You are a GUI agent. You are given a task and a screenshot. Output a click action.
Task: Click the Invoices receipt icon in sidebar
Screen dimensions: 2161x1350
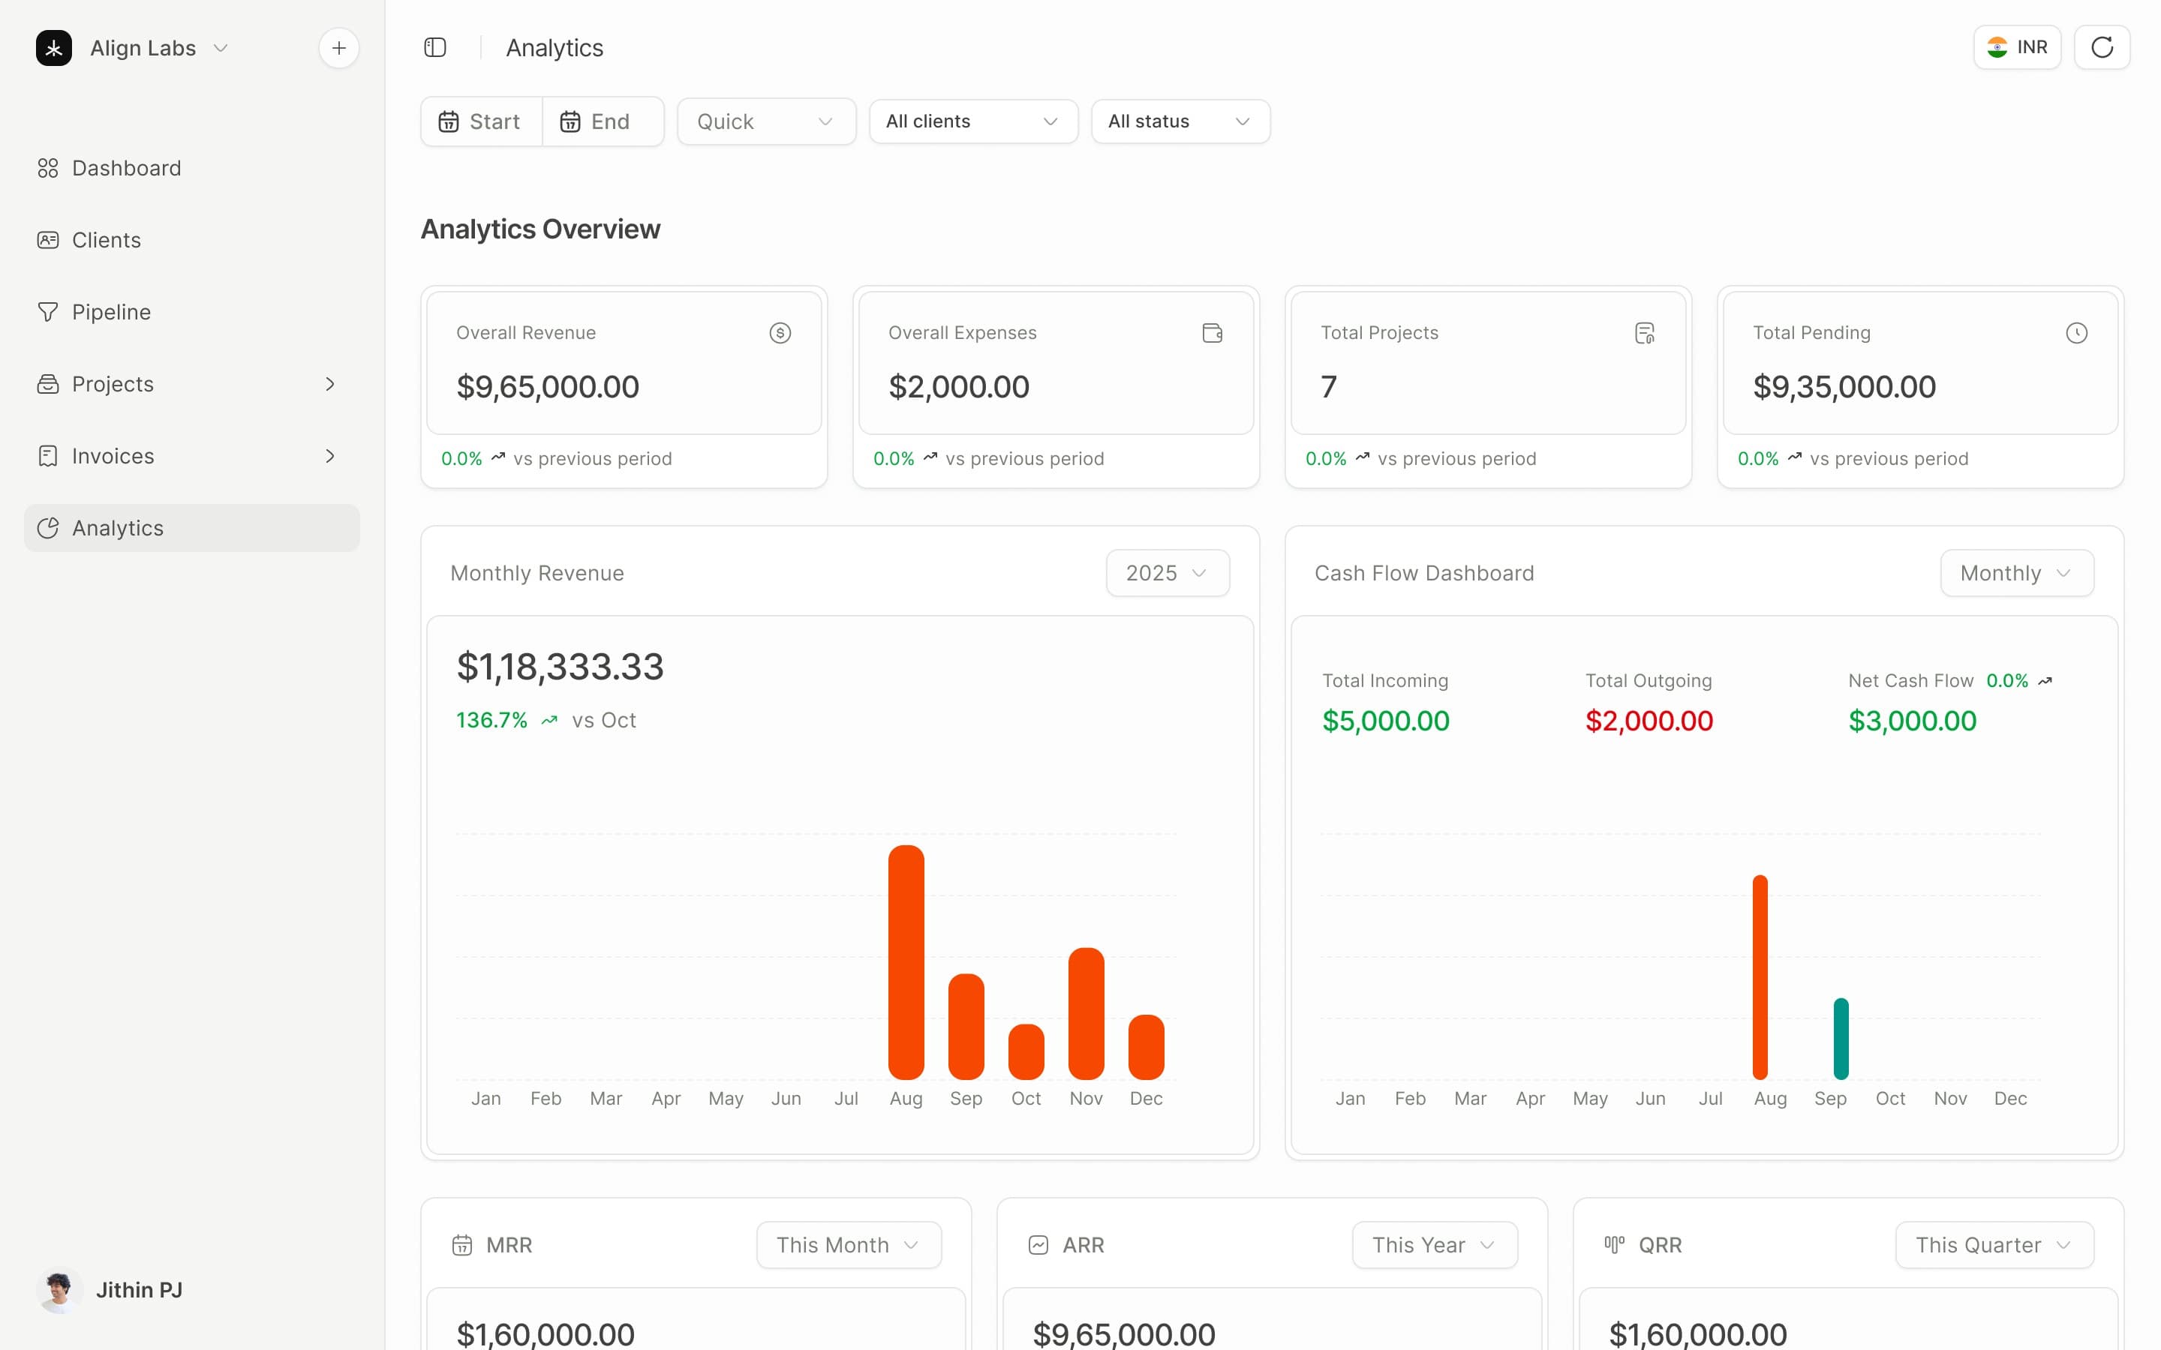pyautogui.click(x=48, y=456)
